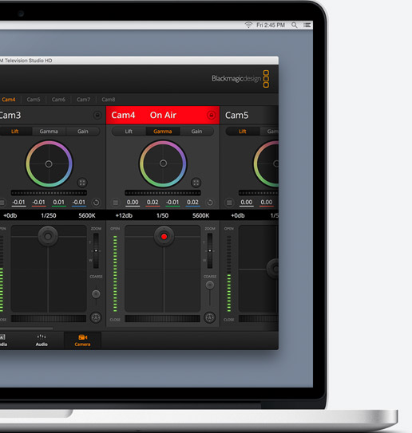The image size is (412, 433).
Task: Click Cam3 shutter speed 1/250
Action: 49,215
